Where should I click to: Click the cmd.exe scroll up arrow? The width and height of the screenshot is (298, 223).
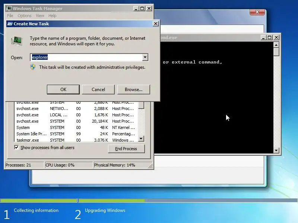(276, 45)
